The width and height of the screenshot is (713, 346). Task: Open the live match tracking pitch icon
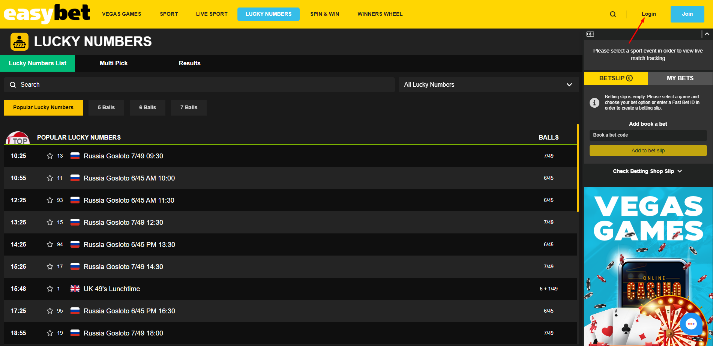pos(590,34)
